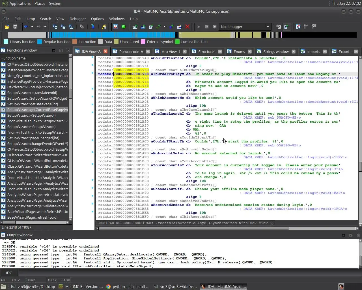Click the grey jump forward arrow
362x290 pixels.
[x=38, y=27]
